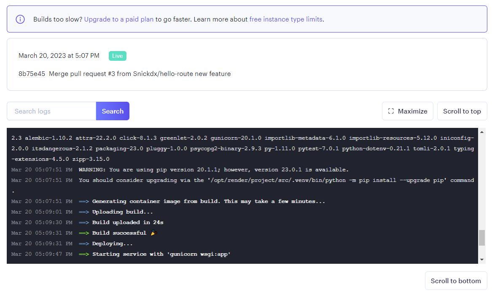Click the info icon in the banner
The height and width of the screenshot is (295, 492).
[x=20, y=19]
